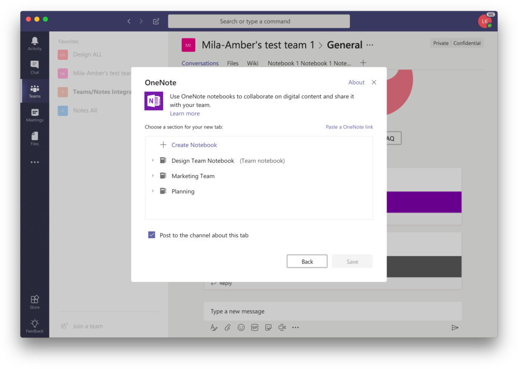The width and height of the screenshot is (518, 369).
Task: Click the Learn more link
Action: tap(185, 113)
